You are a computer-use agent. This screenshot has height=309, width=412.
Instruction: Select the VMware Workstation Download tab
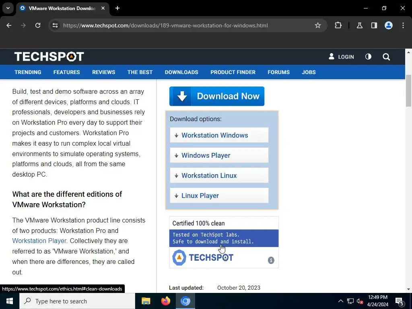pos(62,8)
